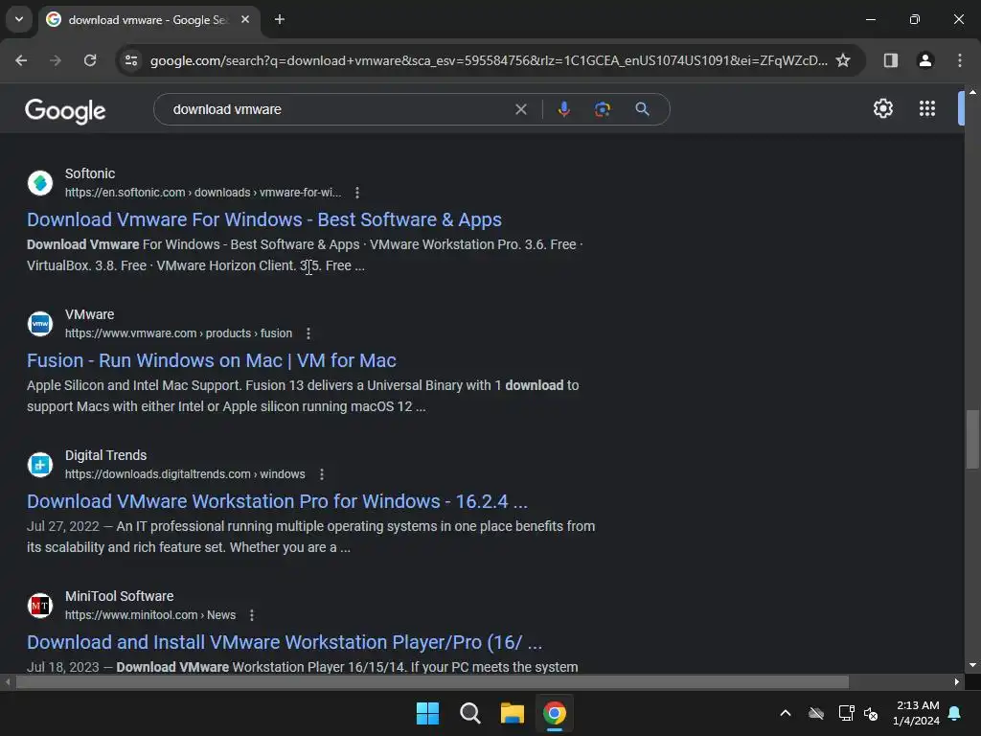Show hidden system tray icons
Viewport: 981px width, 736px height.
tap(786, 713)
